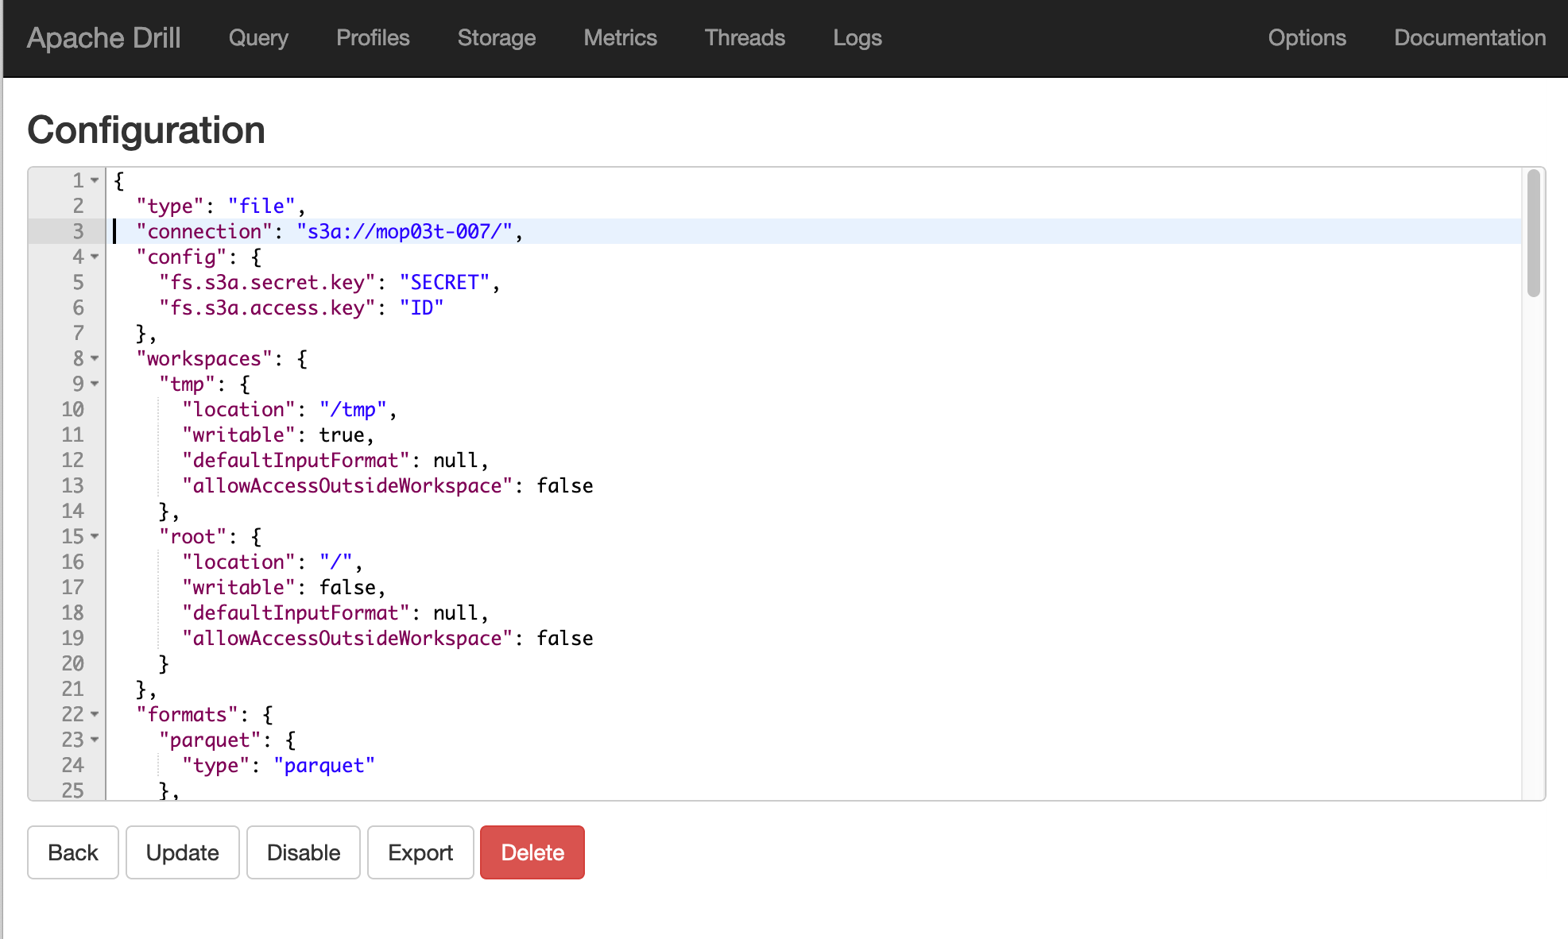Go to the Query page
Image resolution: width=1568 pixels, height=939 pixels.
pyautogui.click(x=258, y=38)
